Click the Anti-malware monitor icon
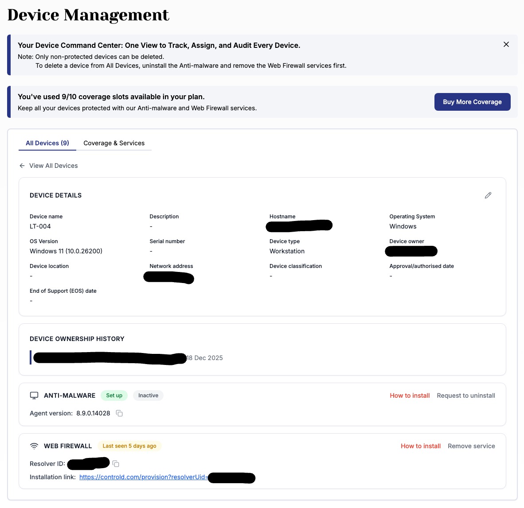Viewport: 524px width, 508px height. [x=34, y=396]
